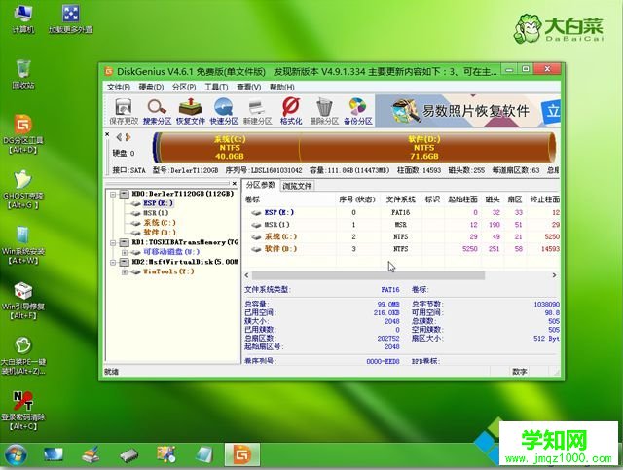
Task: Click the 文件系统 column header
Action: (400, 199)
